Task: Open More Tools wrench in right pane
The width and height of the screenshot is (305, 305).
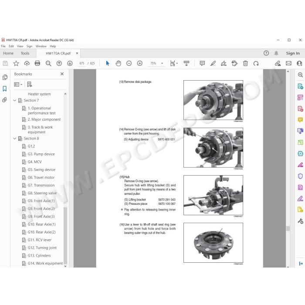Action: coord(300,221)
